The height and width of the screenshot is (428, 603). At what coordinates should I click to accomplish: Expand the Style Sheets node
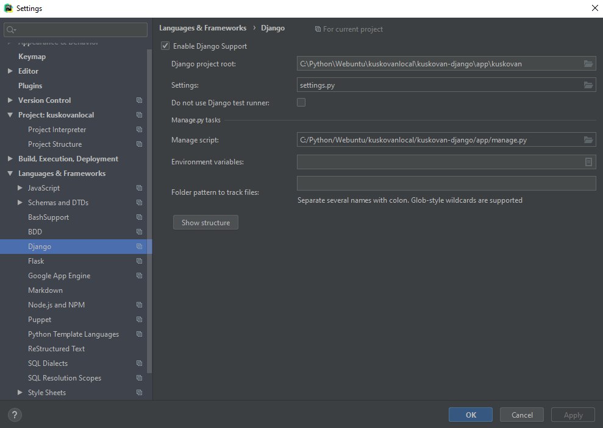20,392
